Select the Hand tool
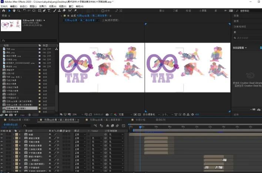 point(14,11)
